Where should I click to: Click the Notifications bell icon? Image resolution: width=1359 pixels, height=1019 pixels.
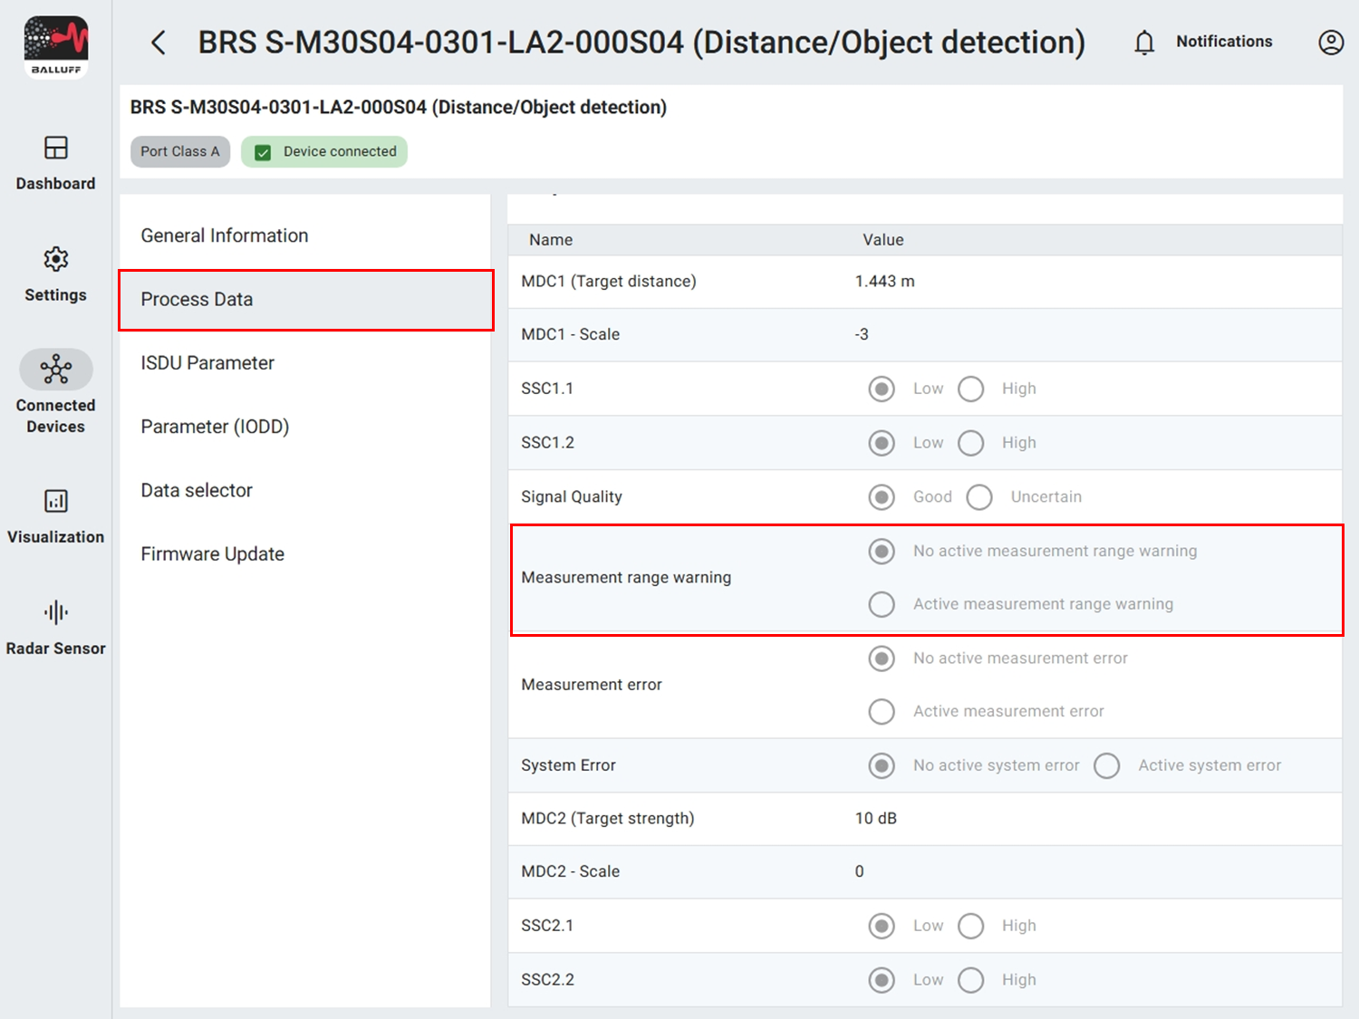(x=1144, y=43)
